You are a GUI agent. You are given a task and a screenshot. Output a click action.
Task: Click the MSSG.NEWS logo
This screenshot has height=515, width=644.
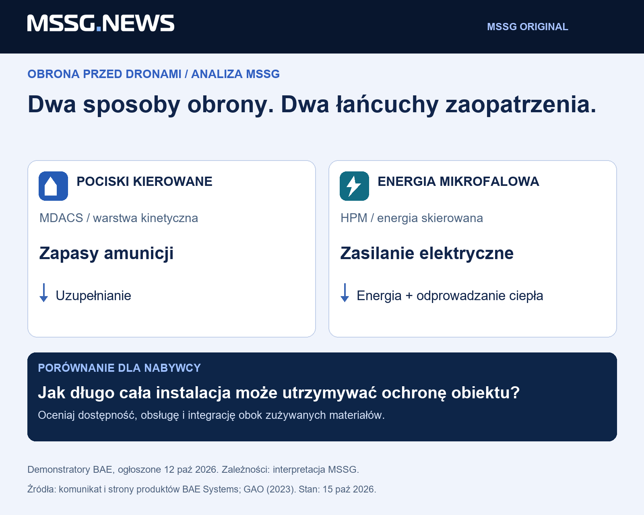click(101, 23)
